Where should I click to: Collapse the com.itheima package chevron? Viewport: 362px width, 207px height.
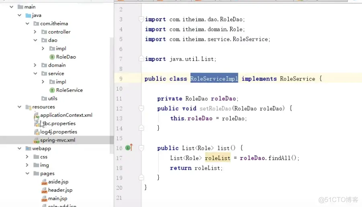27,24
